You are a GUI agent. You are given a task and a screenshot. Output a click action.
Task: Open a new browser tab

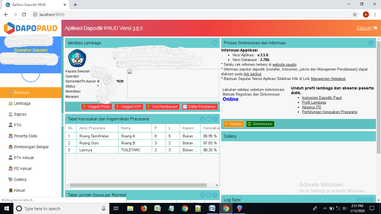point(75,5)
